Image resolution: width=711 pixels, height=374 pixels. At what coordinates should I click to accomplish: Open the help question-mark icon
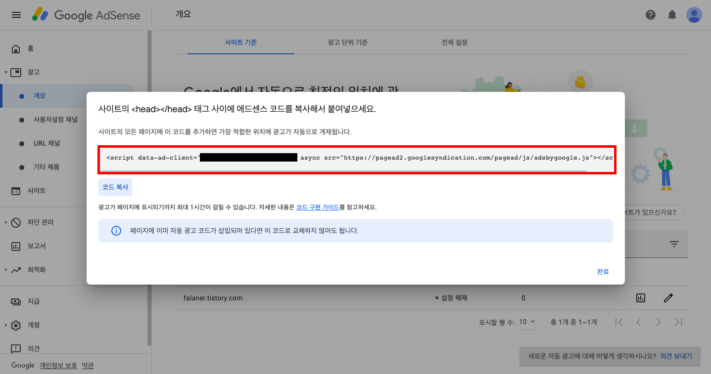click(x=650, y=15)
